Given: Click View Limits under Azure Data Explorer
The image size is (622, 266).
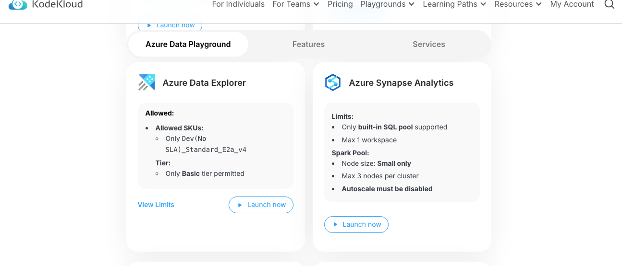Looking at the screenshot, I should tap(156, 205).
